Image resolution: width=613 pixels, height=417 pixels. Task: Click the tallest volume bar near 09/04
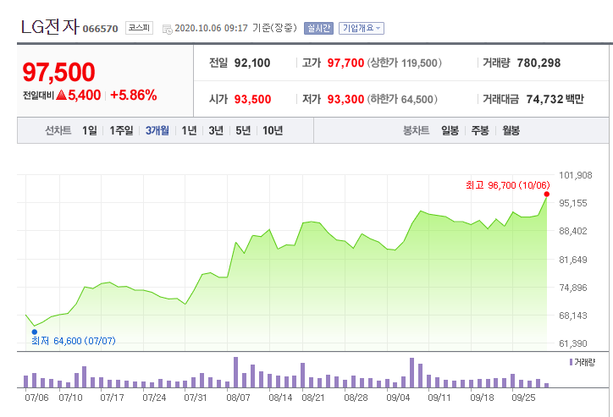click(x=412, y=372)
